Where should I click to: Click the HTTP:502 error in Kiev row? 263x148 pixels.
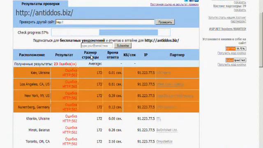coord(70,75)
